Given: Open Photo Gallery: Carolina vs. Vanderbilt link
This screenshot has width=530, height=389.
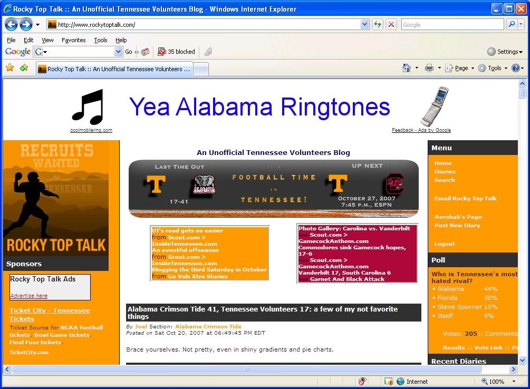Looking at the screenshot, I should pos(354,228).
